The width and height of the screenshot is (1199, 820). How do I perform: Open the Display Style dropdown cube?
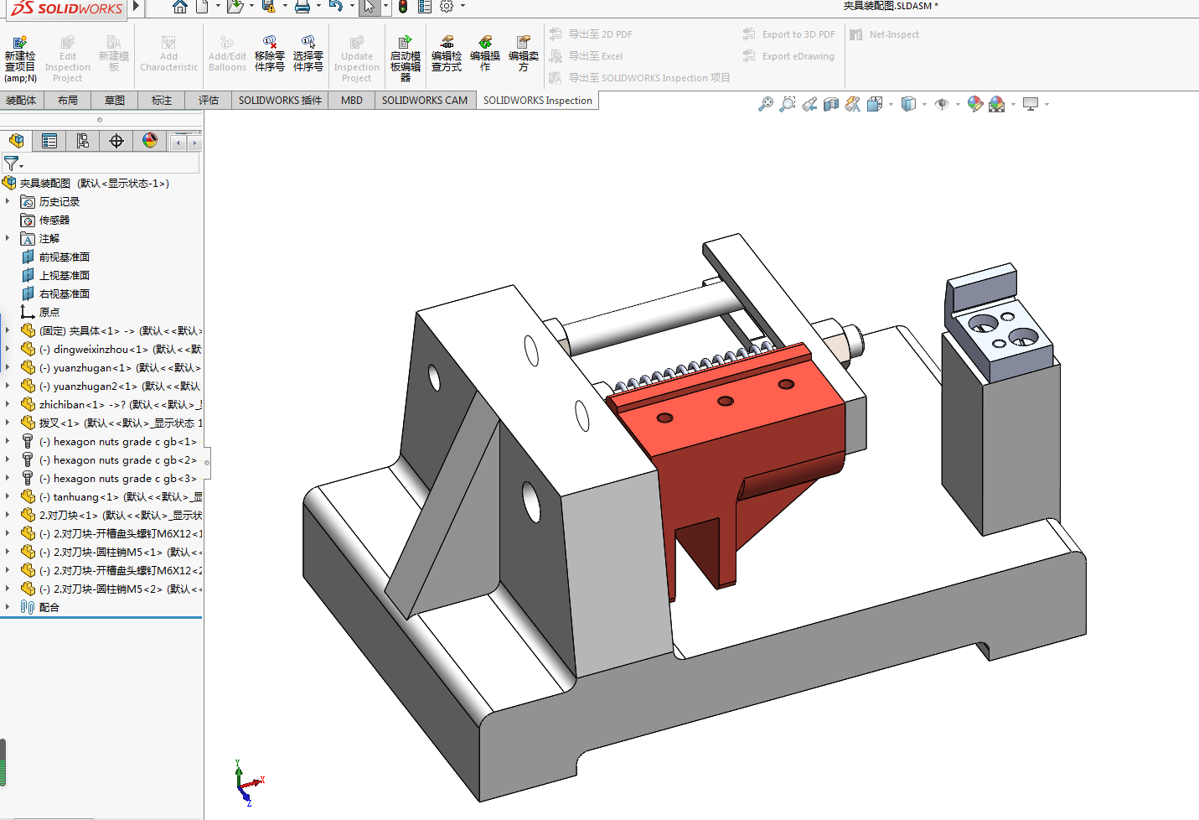(908, 104)
